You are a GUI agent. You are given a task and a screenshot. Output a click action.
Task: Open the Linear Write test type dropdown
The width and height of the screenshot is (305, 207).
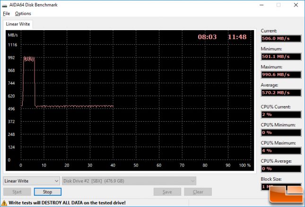click(x=31, y=181)
